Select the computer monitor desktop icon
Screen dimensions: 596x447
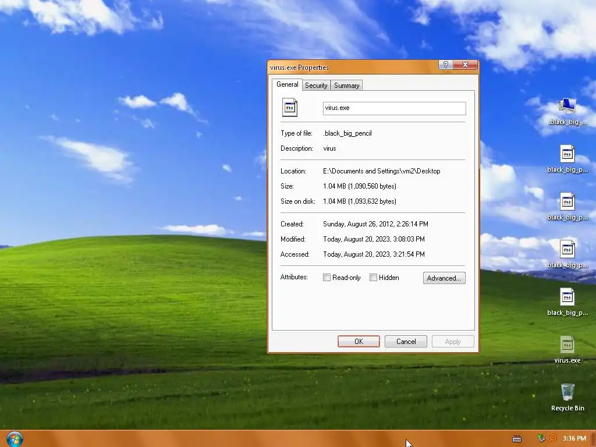click(x=567, y=111)
